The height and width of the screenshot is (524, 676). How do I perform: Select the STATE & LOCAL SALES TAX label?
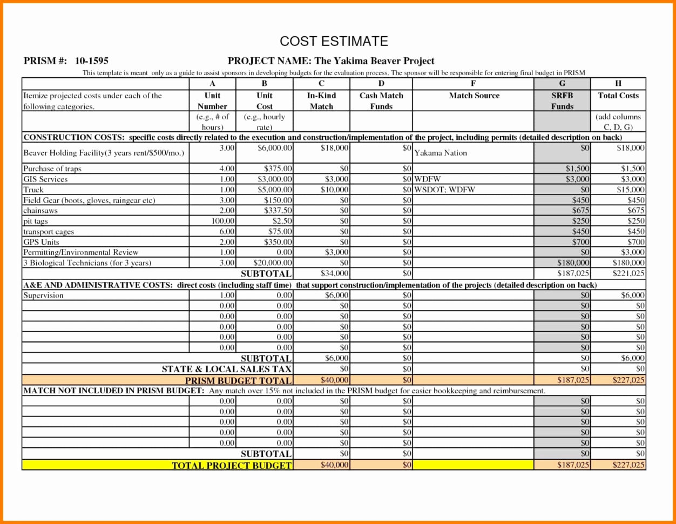[227, 369]
